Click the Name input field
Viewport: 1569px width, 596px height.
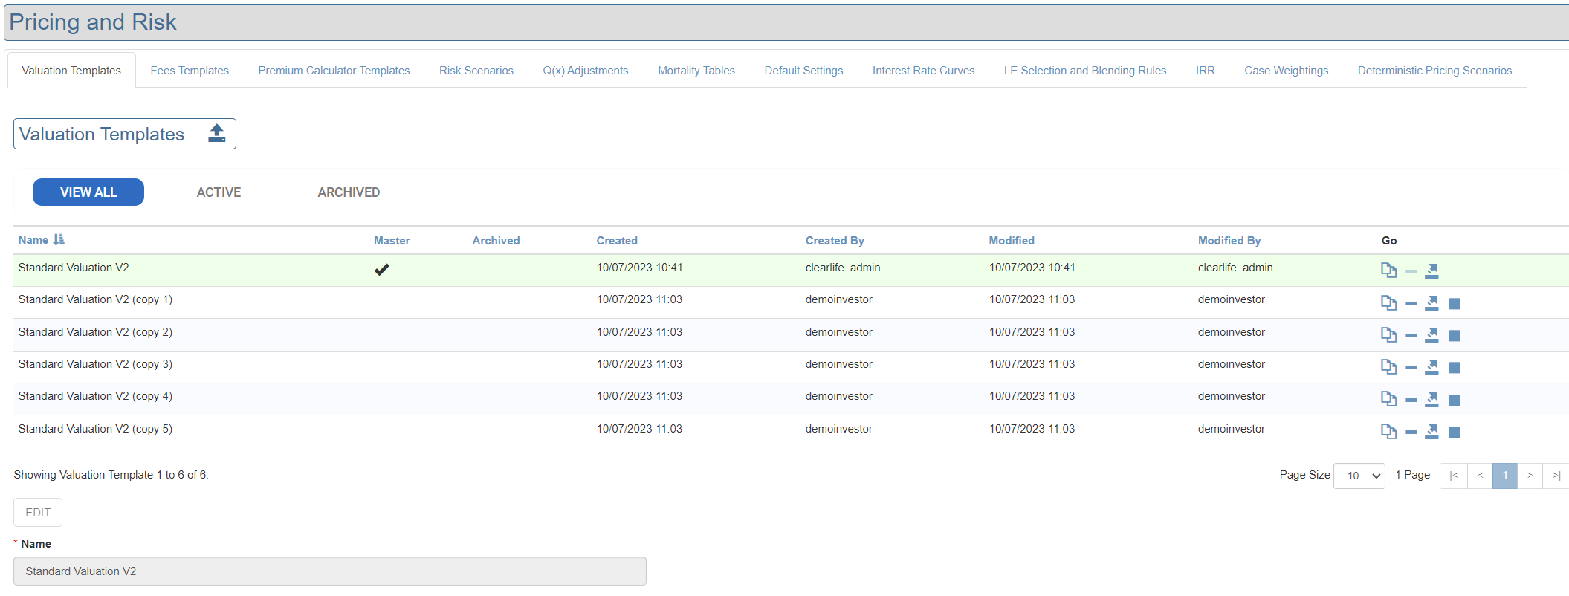click(330, 571)
